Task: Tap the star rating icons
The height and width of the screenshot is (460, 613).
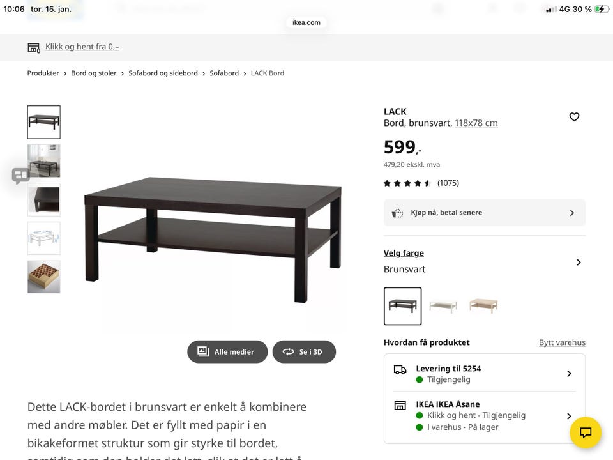Action: tap(407, 183)
